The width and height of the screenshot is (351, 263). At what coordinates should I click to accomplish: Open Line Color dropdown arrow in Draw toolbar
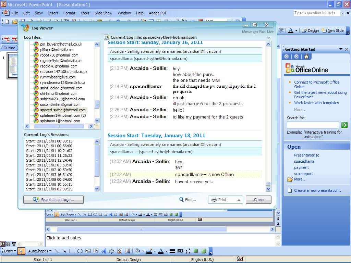(x=155, y=251)
